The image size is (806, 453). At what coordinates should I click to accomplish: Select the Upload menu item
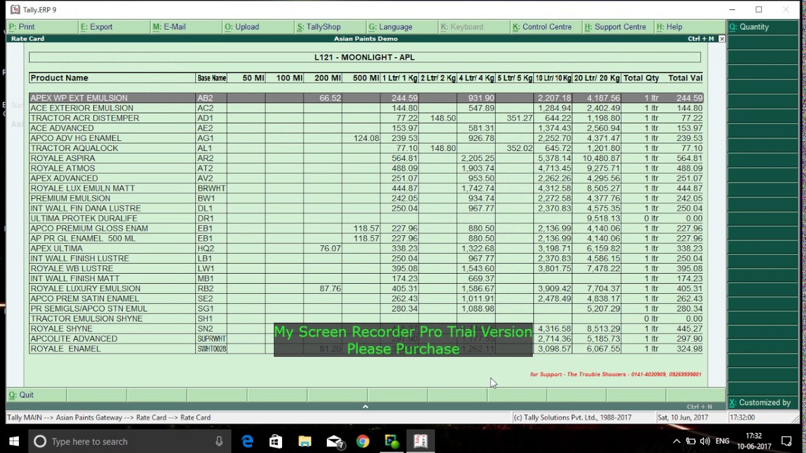coord(242,27)
